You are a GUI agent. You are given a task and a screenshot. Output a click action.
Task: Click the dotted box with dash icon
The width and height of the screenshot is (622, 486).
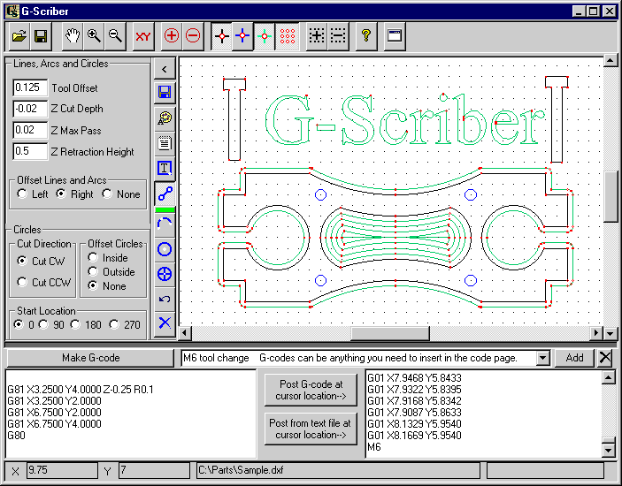[x=338, y=36]
